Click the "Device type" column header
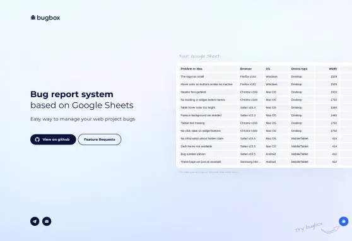Image resolution: width=352 pixels, height=241 pixels. [302, 69]
